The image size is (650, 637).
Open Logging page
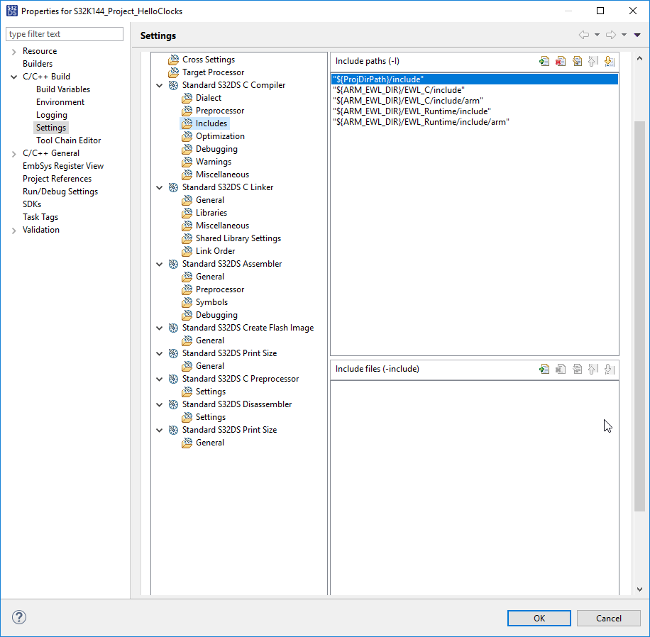click(x=51, y=115)
